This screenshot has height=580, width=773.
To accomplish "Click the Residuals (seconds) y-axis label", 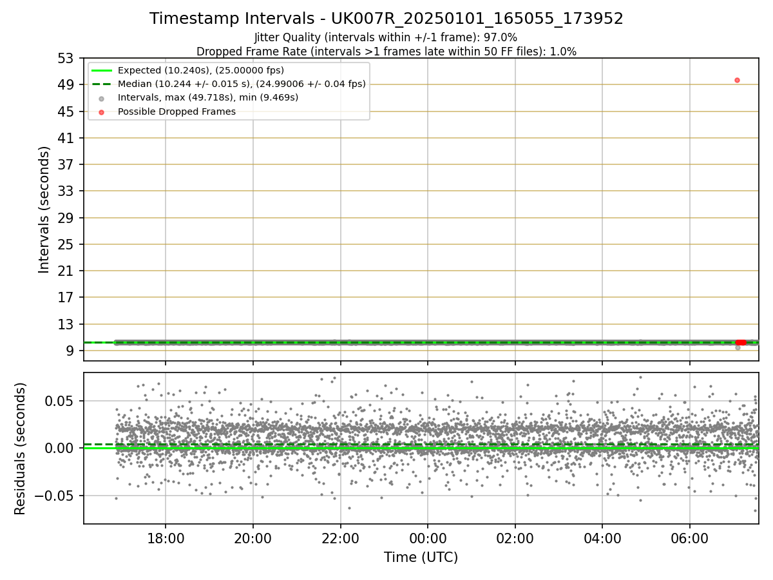I will click(21, 449).
